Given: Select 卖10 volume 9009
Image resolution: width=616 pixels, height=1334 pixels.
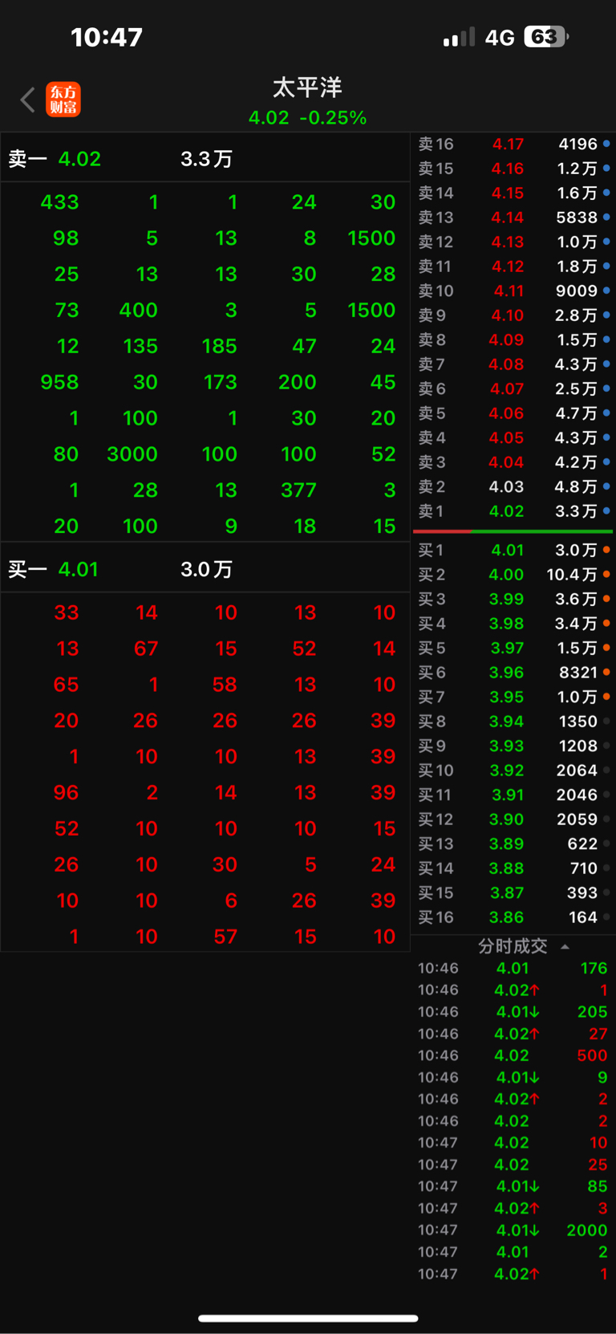Looking at the screenshot, I should coord(577,291).
